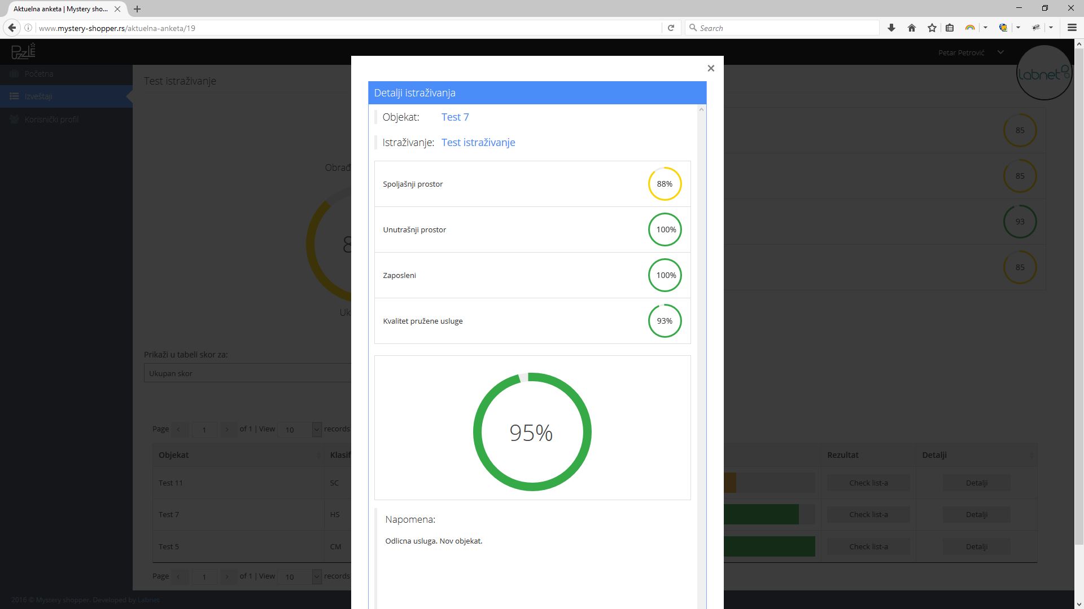Open bottom pager View records dropdown

tap(300, 576)
